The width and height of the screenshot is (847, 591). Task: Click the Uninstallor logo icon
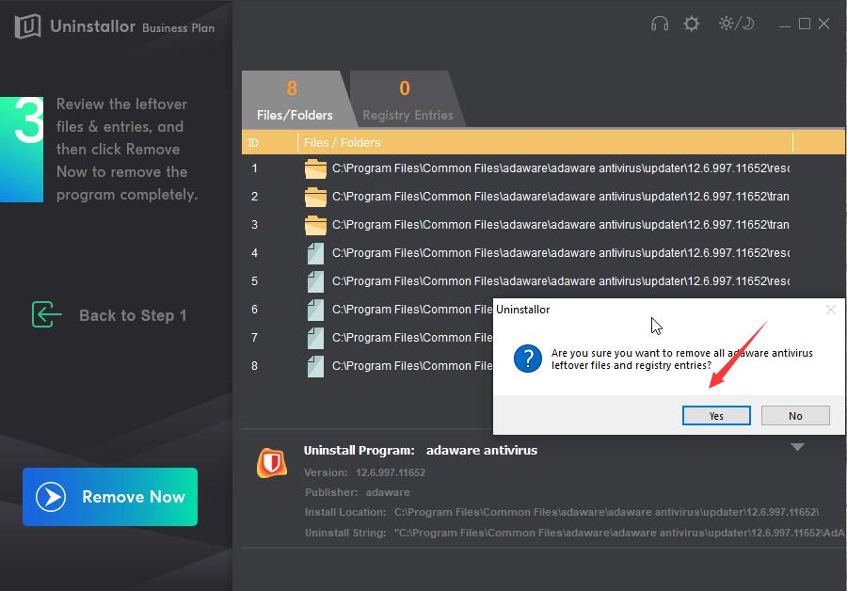27,26
